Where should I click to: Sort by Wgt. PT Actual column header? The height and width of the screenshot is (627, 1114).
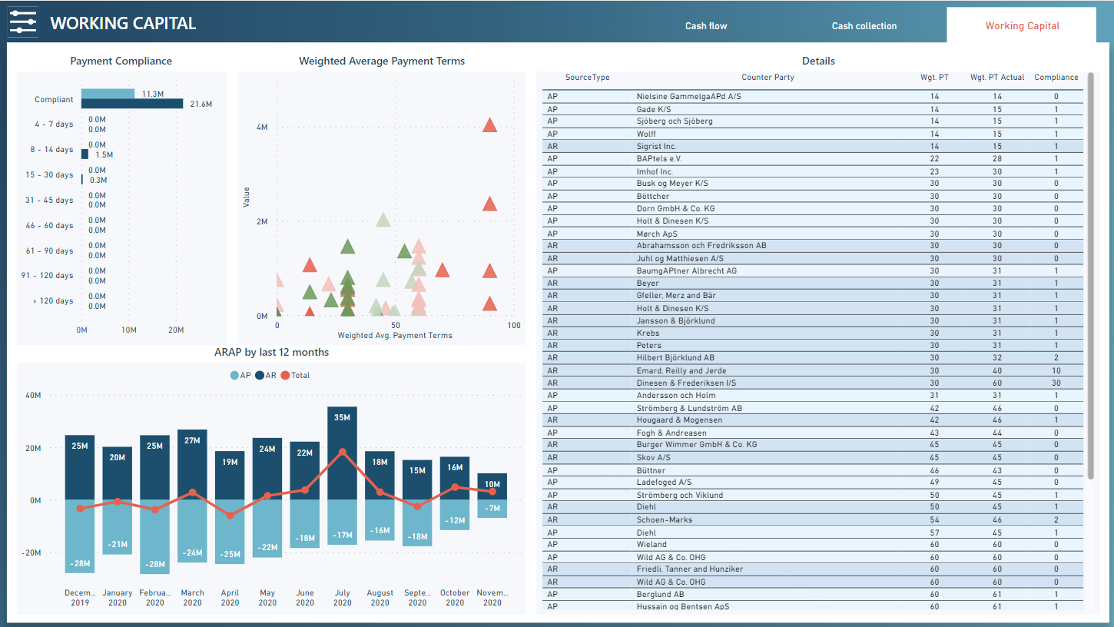996,78
